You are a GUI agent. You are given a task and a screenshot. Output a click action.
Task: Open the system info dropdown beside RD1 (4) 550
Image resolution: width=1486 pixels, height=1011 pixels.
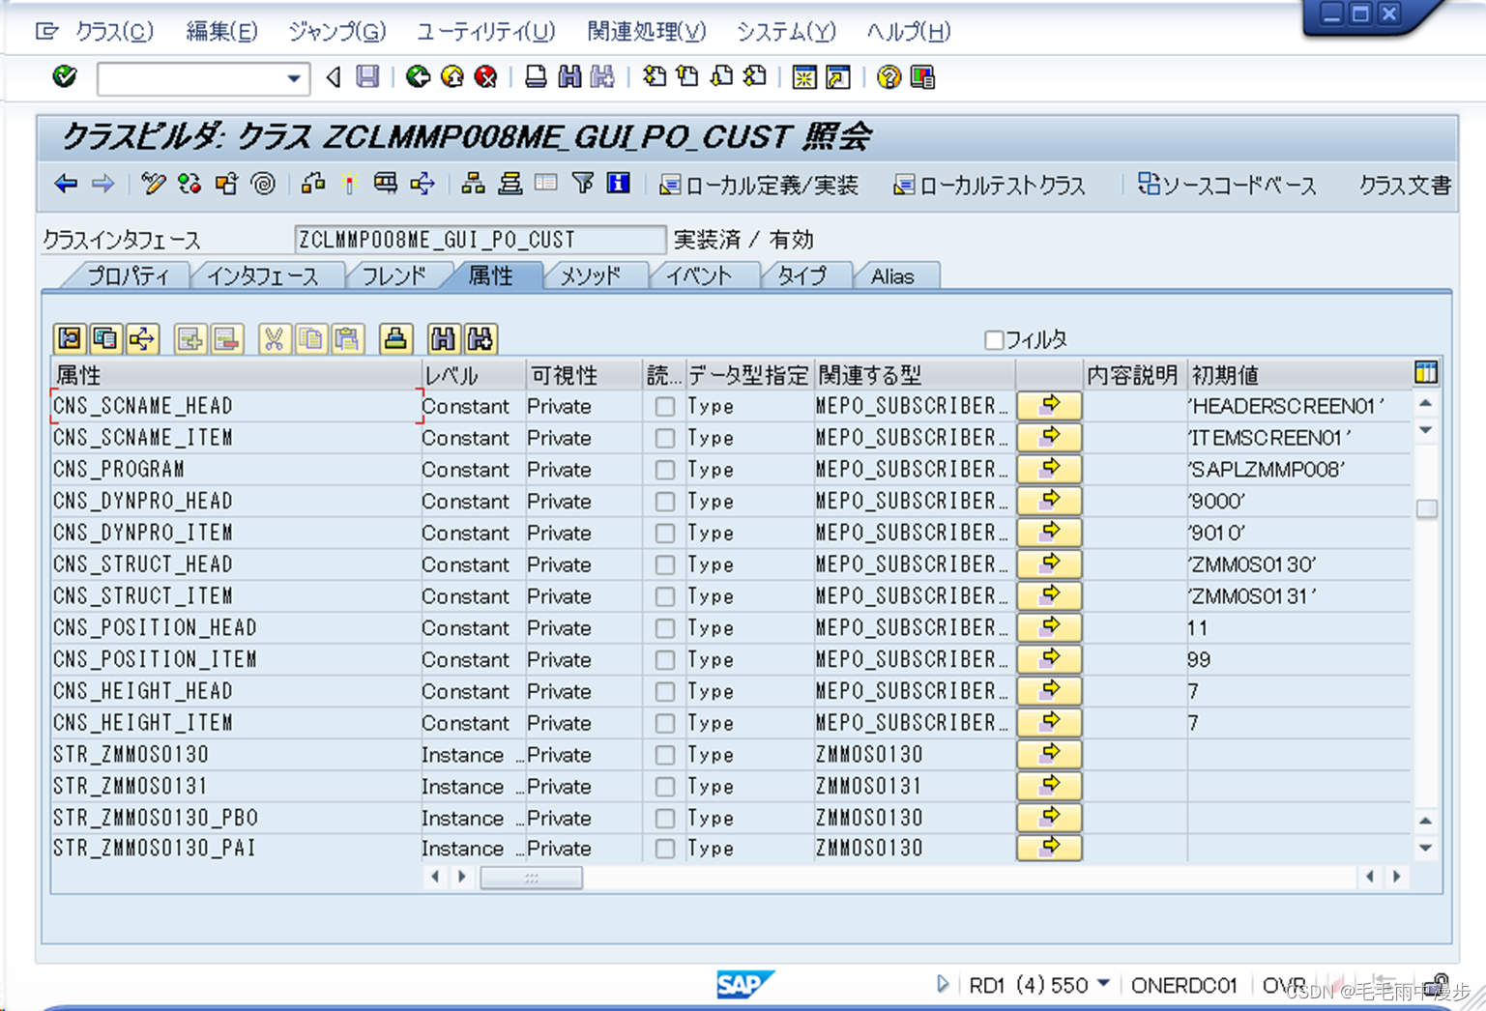[x=1103, y=984]
